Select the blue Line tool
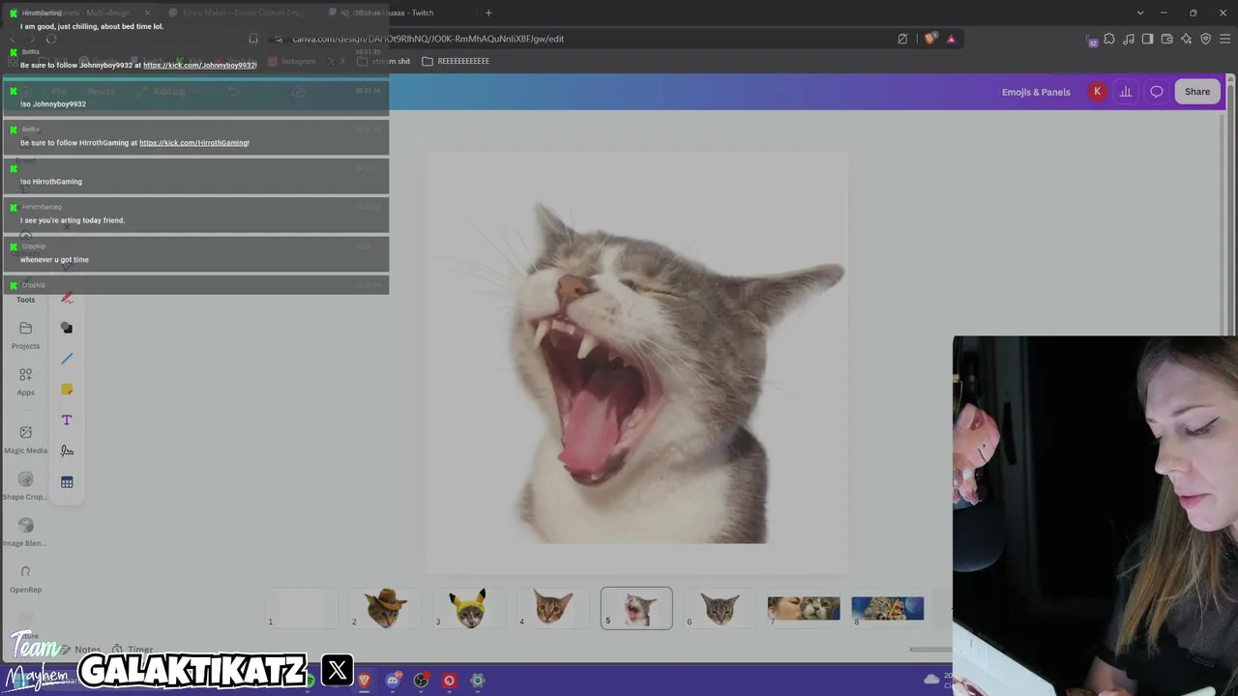Screen dimensions: 1238x696 67,359
